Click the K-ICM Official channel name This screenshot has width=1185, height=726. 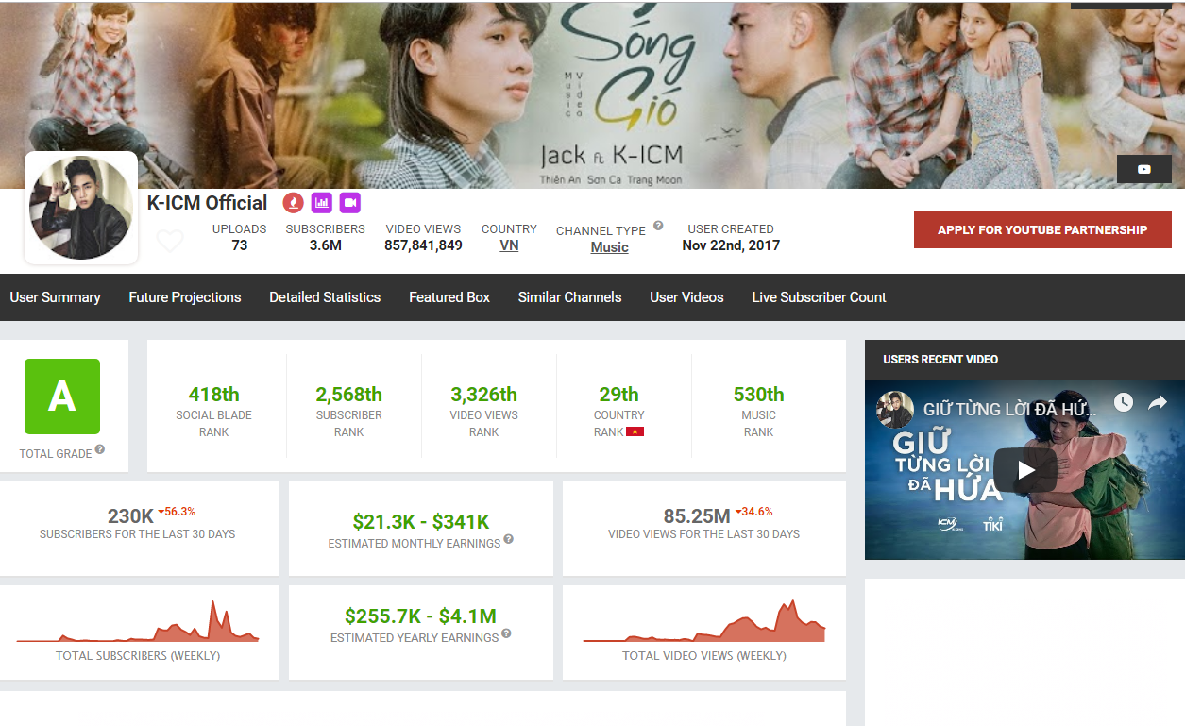tap(208, 203)
